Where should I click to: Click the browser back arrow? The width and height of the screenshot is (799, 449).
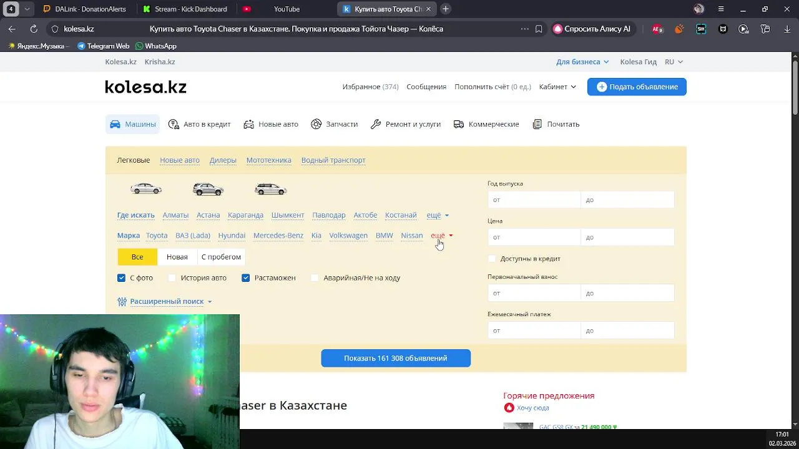pos(12,29)
